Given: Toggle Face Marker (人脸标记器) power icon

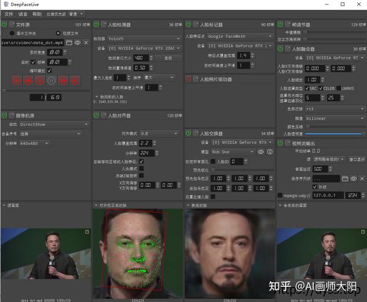Looking at the screenshot, I should click(x=188, y=24).
